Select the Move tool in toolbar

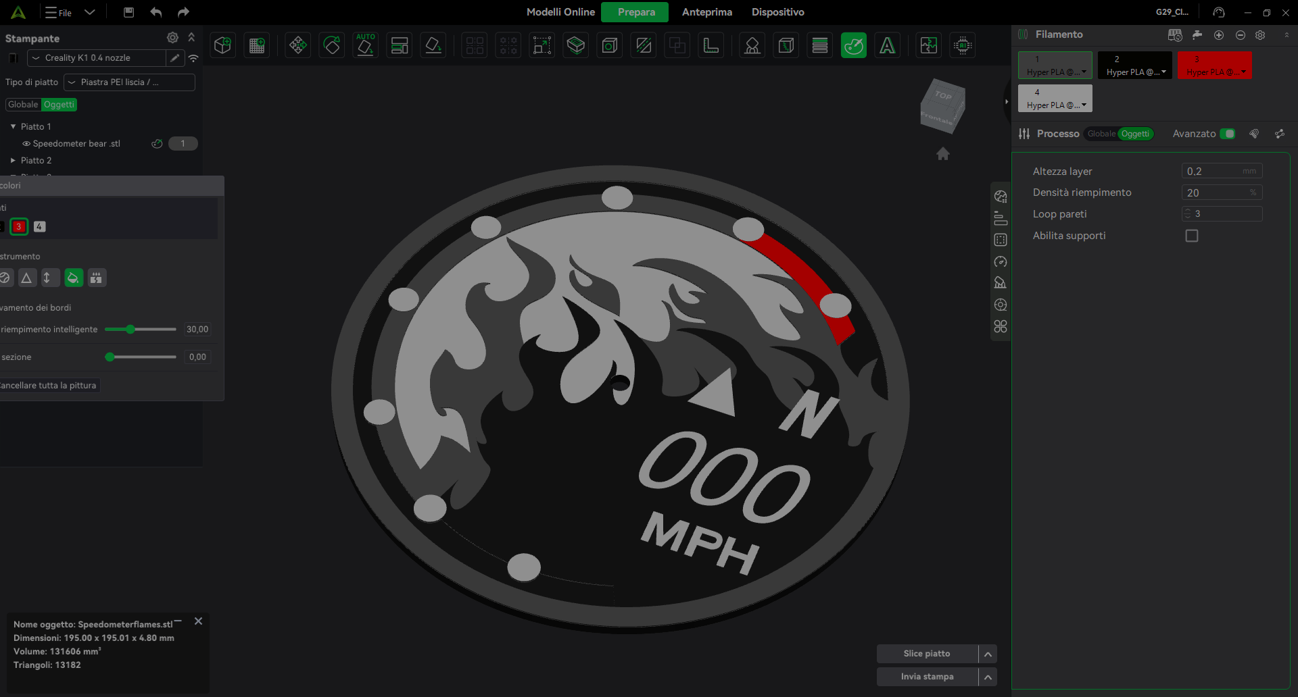(x=297, y=45)
